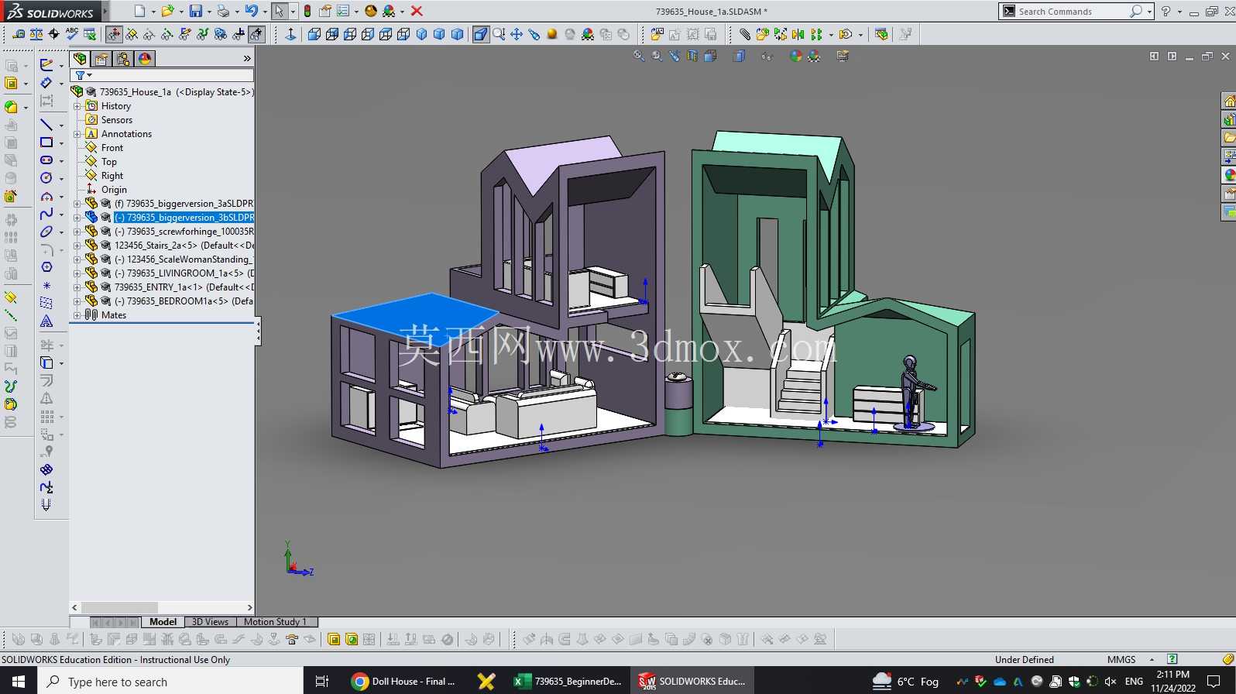Switch to the Motion Study 1 tab

[x=276, y=622]
